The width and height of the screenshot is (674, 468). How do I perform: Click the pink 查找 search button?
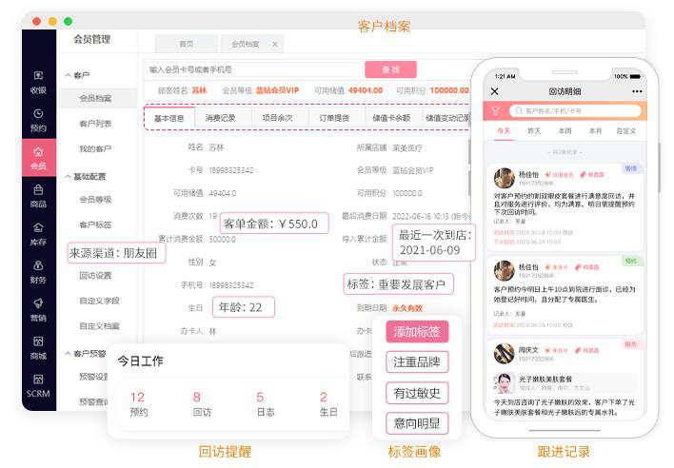pos(390,69)
